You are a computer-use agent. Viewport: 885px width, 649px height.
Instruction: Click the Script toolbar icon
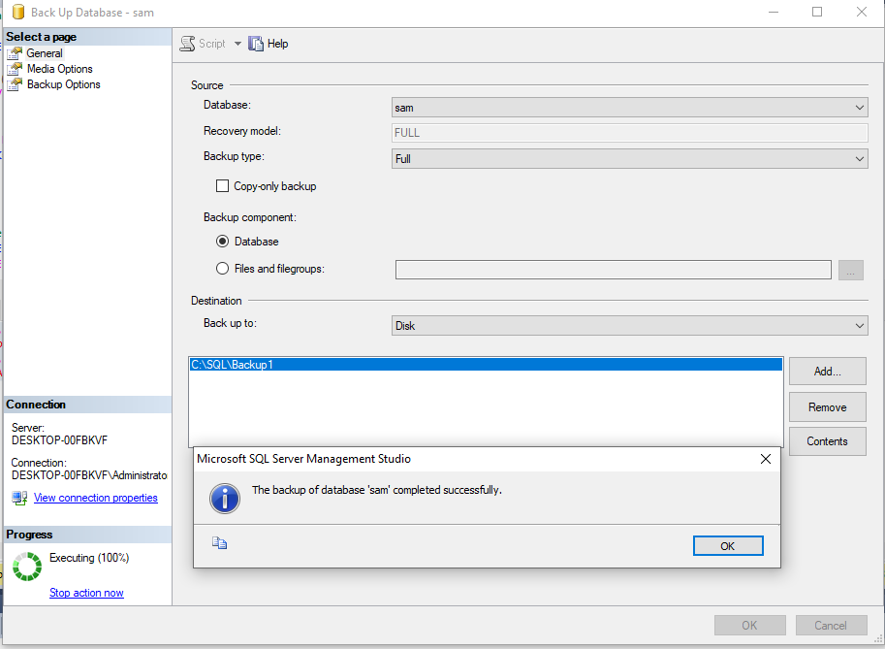(x=187, y=44)
